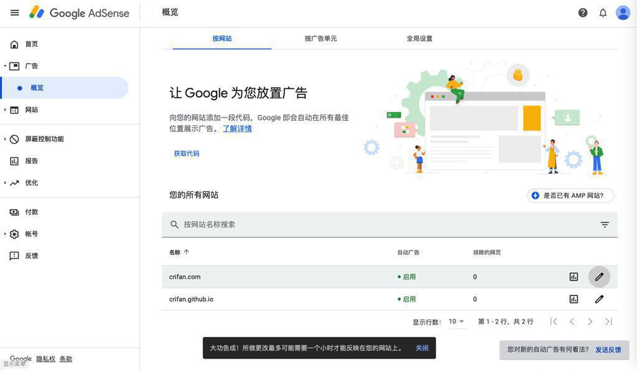Click the search magnifier icon

click(174, 224)
